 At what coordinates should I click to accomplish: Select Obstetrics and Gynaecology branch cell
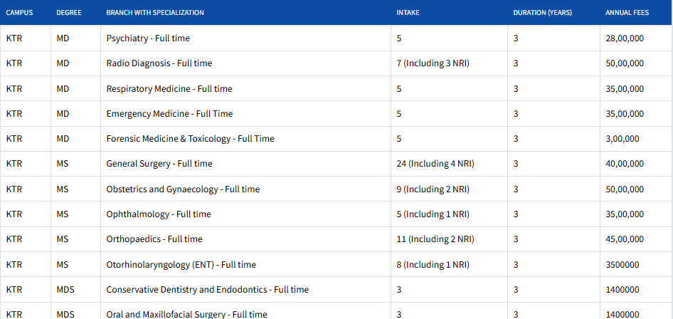pos(183,189)
